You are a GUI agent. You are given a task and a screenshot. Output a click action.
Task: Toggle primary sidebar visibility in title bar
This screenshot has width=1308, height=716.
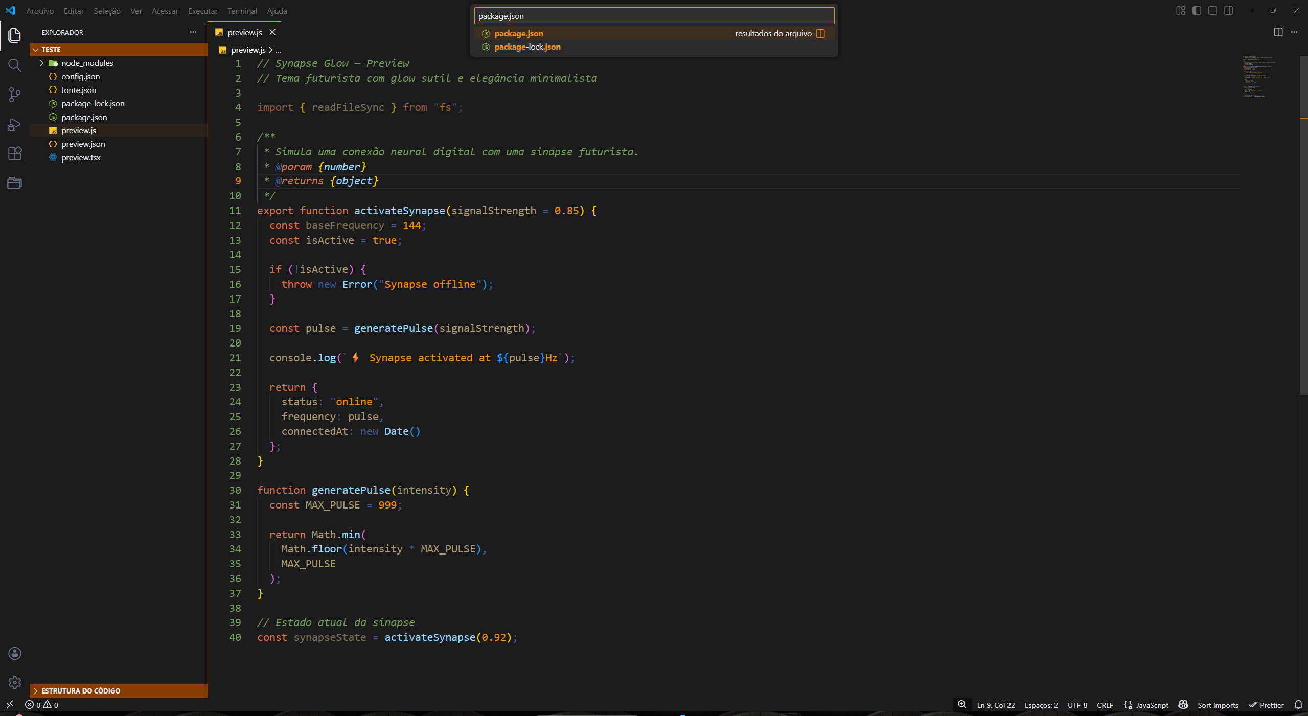(x=1196, y=11)
